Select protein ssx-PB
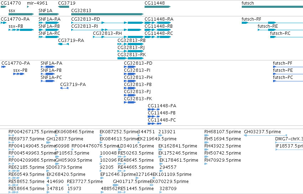 [x=20, y=70]
